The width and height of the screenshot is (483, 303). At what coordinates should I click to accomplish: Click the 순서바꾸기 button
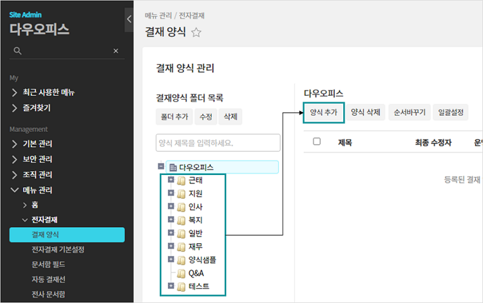pos(410,113)
